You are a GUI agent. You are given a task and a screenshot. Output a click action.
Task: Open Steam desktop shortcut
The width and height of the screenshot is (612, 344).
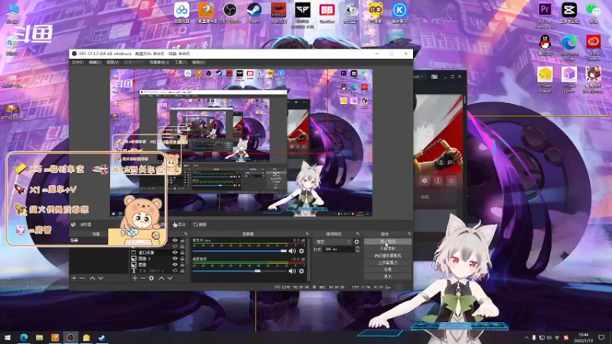tap(254, 12)
